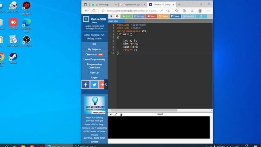This screenshot has width=261, height=147.
Task: Open the browser profile icon
Action: [x=200, y=11]
